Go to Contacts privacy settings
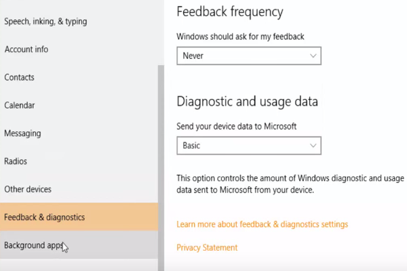The height and width of the screenshot is (271, 407). coord(19,77)
